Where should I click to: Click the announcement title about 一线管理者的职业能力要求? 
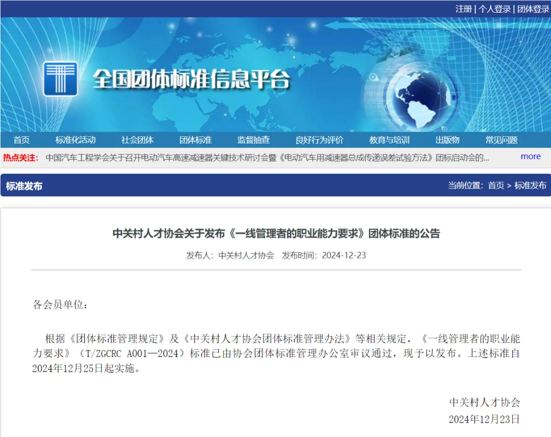[276, 233]
